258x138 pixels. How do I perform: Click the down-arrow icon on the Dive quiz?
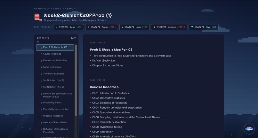[192, 27]
